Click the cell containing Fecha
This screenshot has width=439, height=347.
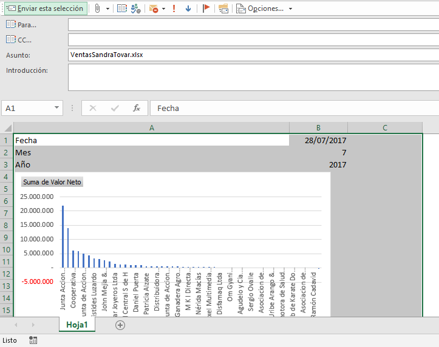click(151, 140)
